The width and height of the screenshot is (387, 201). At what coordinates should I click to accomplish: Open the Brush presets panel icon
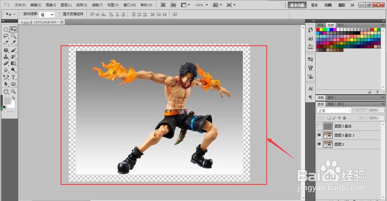(x=310, y=60)
